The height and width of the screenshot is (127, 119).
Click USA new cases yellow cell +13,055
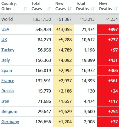click(x=63, y=29)
